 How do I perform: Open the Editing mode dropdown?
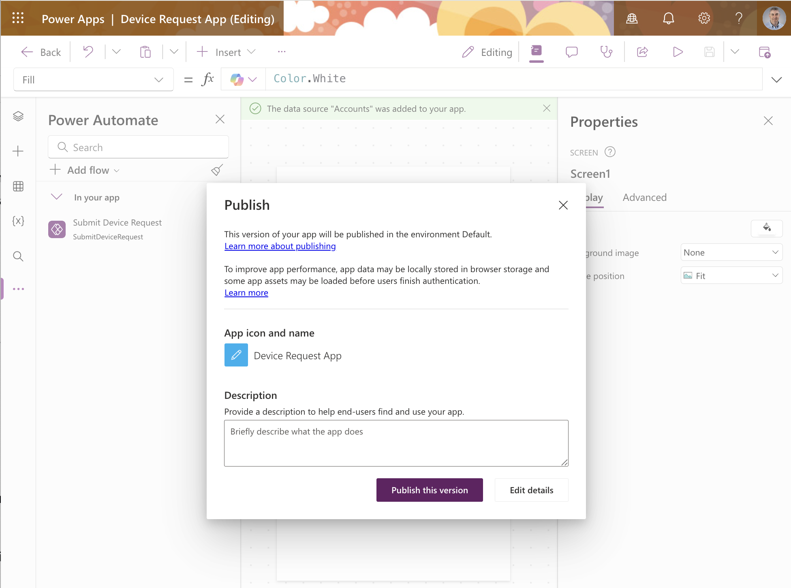coord(487,52)
